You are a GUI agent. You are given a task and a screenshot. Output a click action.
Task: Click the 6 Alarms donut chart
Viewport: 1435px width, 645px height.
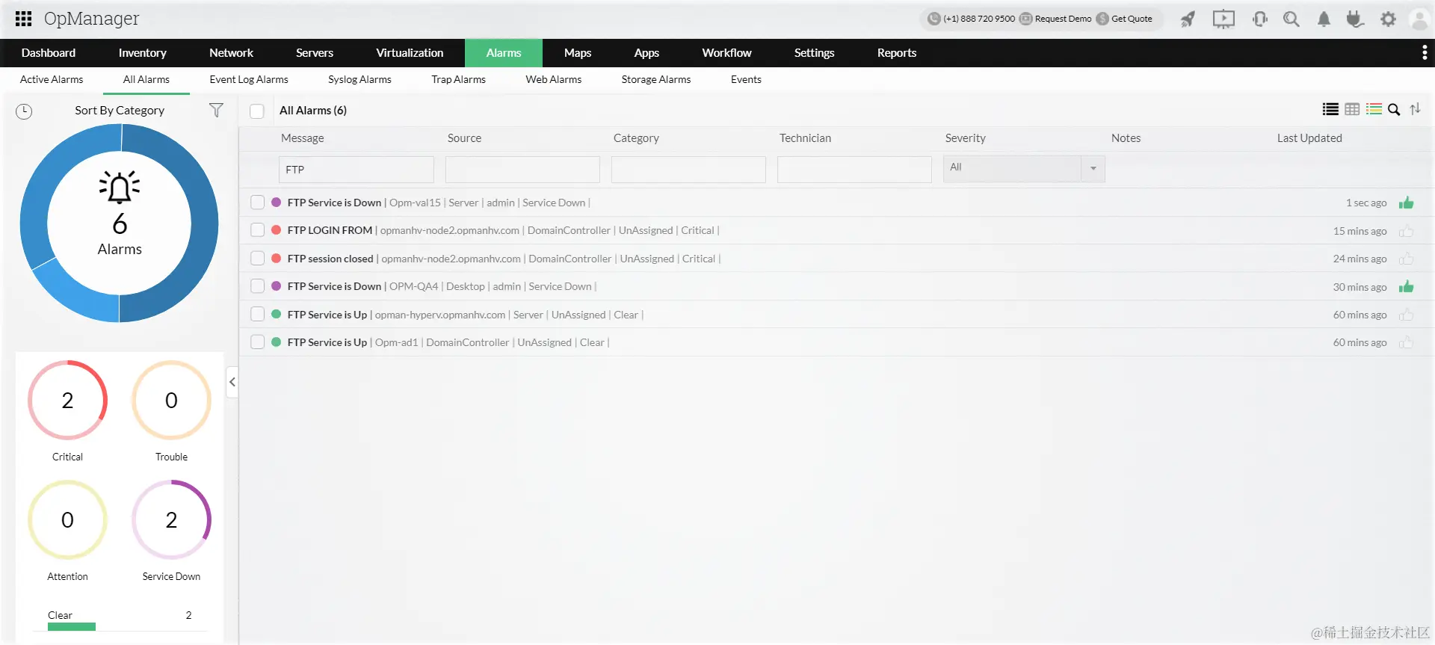pyautogui.click(x=120, y=223)
